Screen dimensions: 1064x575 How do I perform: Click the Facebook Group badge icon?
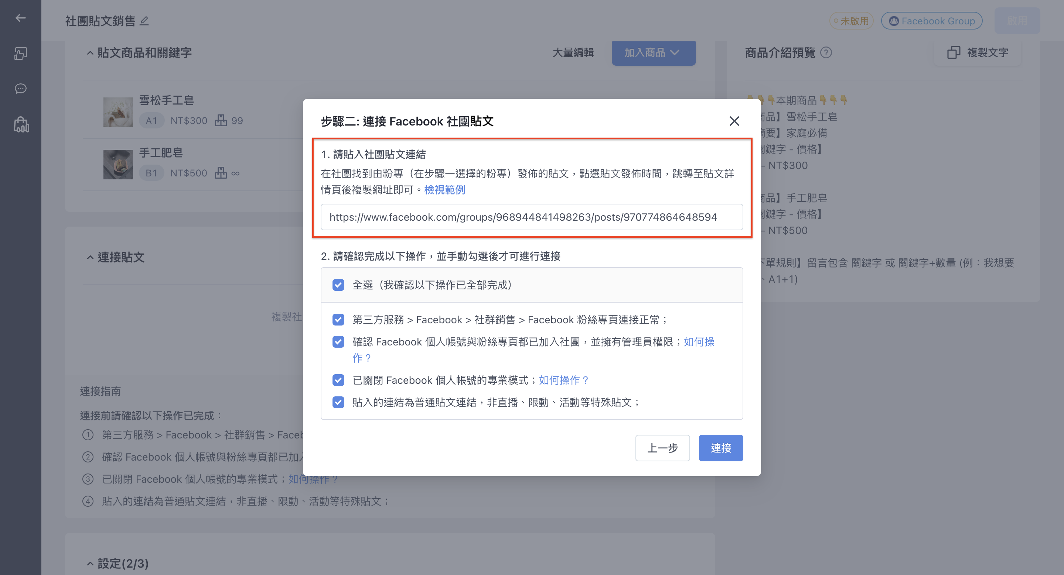click(893, 21)
